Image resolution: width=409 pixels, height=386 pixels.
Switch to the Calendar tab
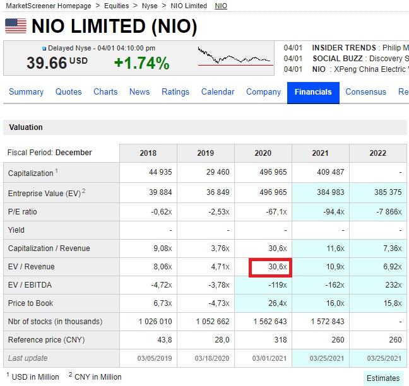coord(218,92)
